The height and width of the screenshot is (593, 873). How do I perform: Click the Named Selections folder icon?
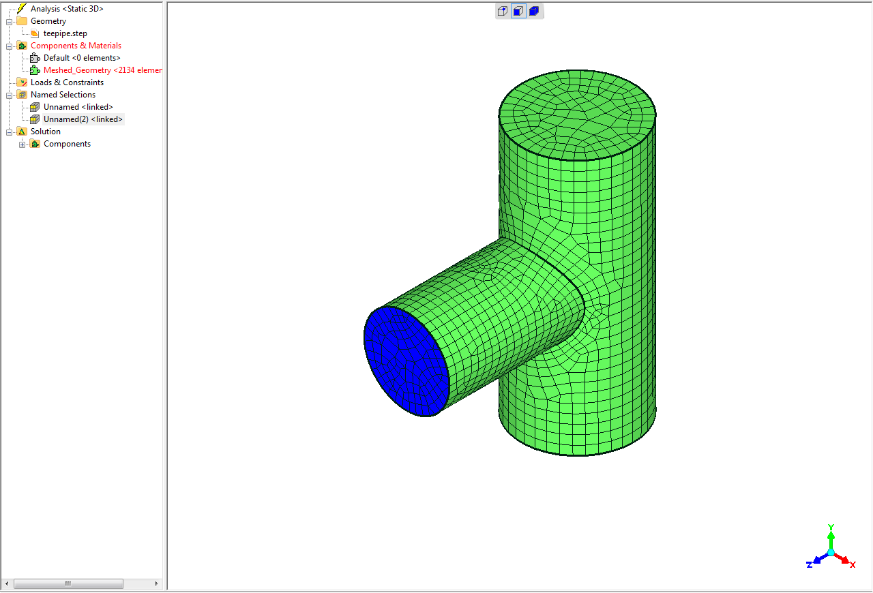(22, 95)
